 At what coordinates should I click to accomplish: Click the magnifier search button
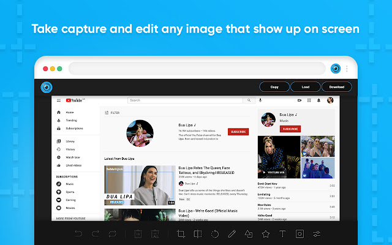249,100
